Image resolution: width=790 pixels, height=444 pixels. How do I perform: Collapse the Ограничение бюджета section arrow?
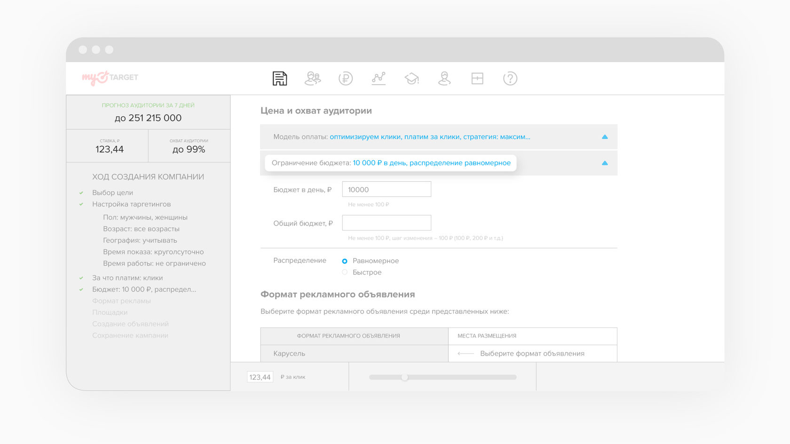pos(605,163)
